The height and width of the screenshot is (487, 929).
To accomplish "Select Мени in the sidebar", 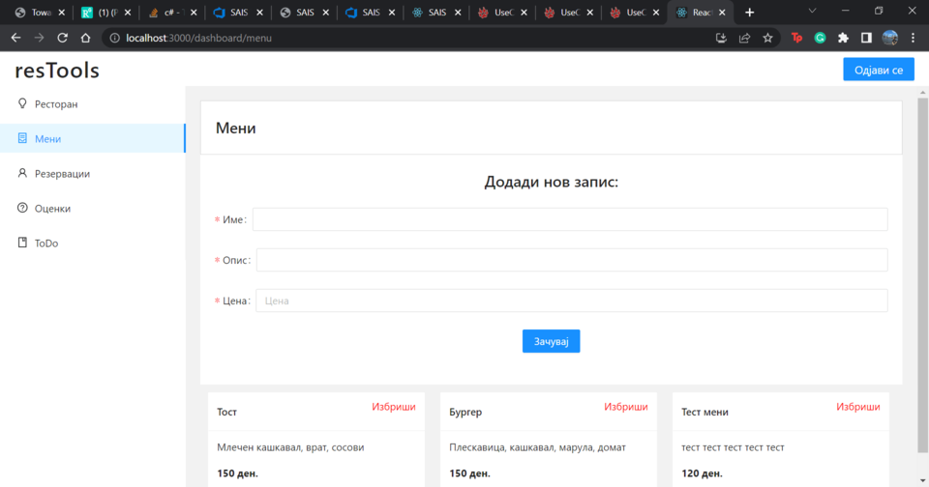I will click(x=48, y=138).
